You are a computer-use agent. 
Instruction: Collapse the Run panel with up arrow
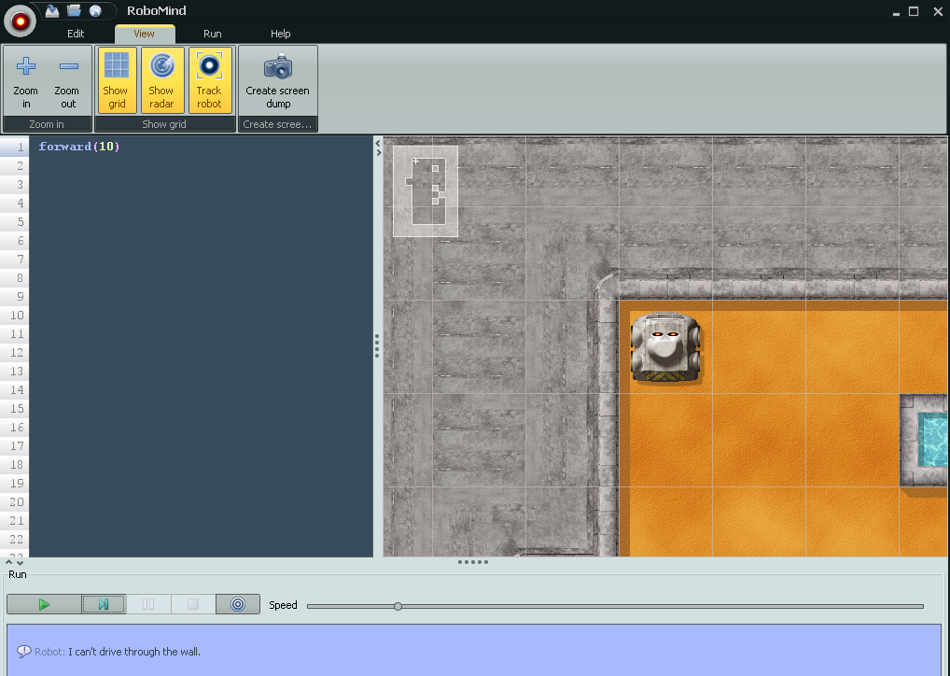point(8,562)
